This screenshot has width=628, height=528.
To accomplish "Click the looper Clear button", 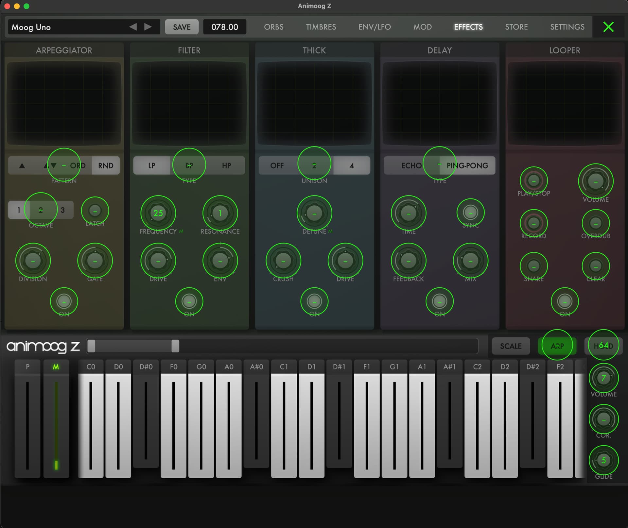I will 596,266.
